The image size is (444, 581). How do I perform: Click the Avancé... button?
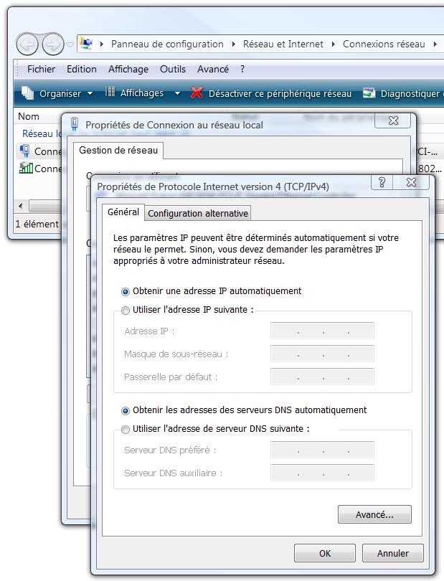tap(374, 514)
